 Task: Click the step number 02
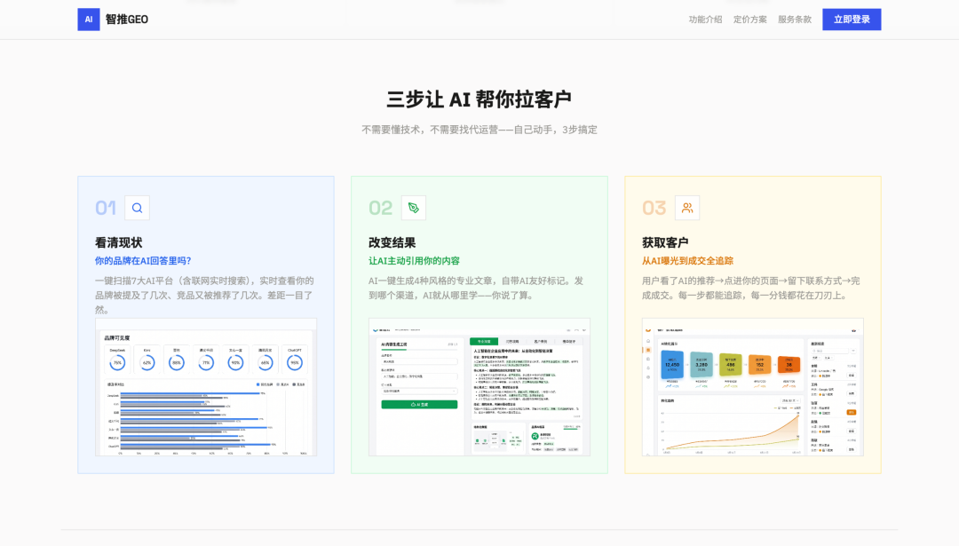click(x=380, y=208)
